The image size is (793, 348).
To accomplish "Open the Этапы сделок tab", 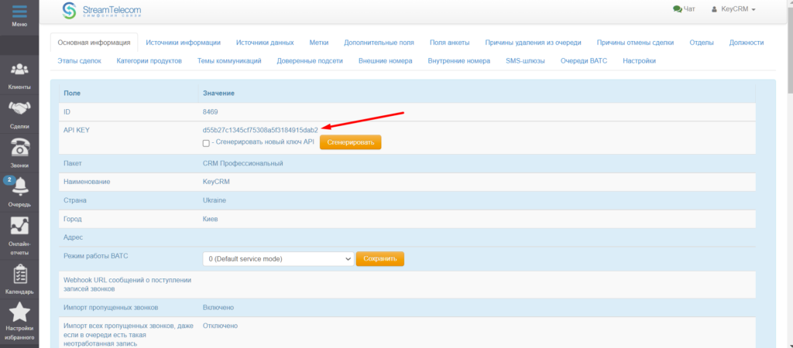I will click(80, 60).
